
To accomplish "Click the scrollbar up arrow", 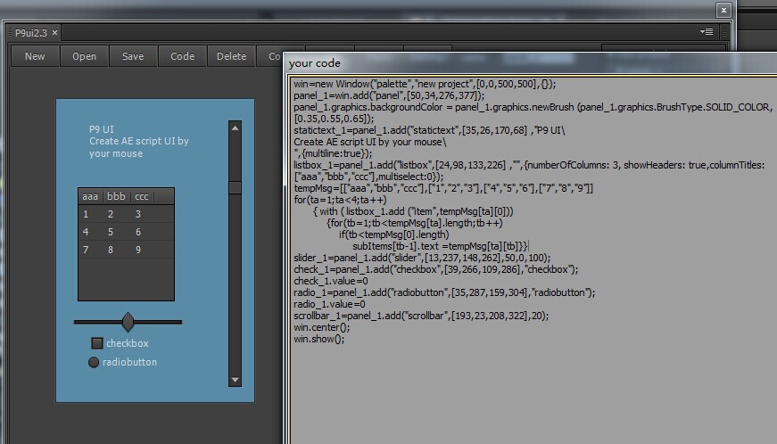I will point(235,127).
